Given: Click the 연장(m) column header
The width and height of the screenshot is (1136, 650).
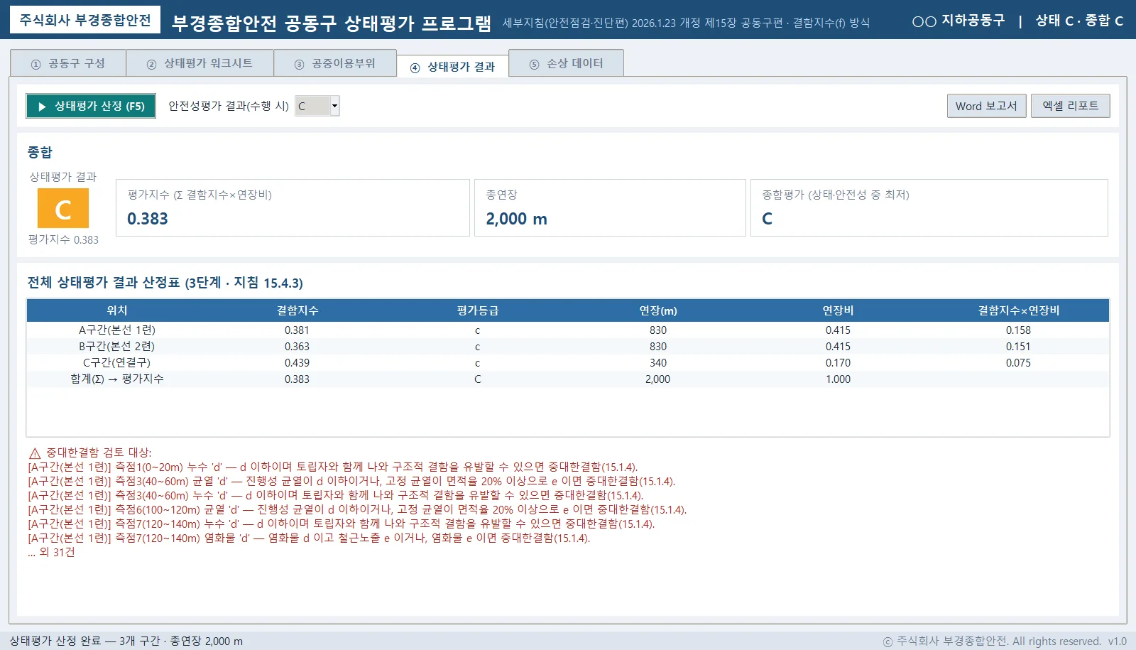Looking at the screenshot, I should tap(657, 310).
